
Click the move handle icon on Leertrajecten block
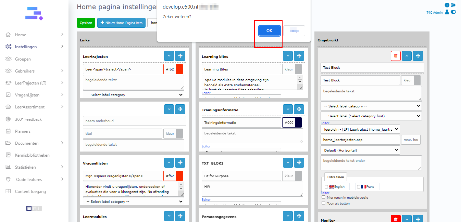[x=180, y=56]
